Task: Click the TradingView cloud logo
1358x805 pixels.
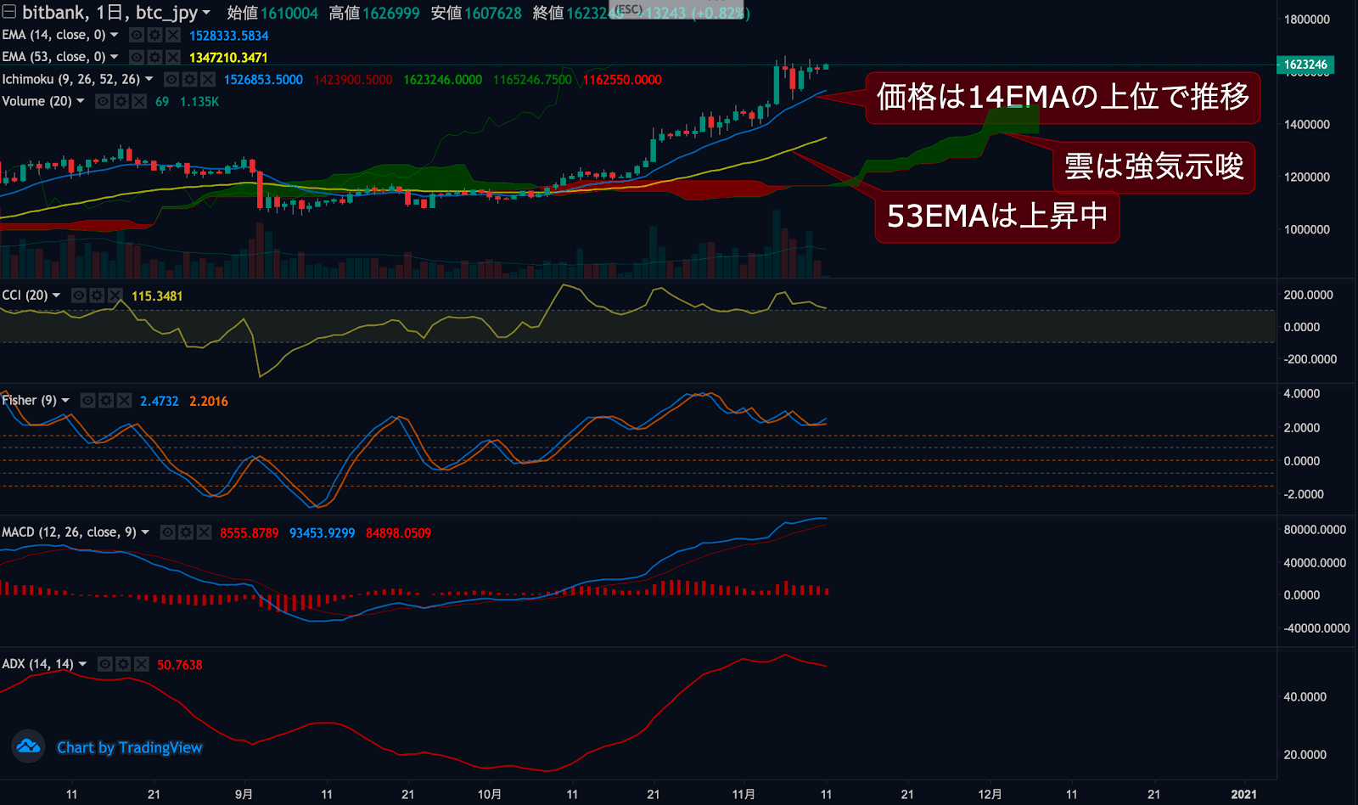Action: (x=28, y=746)
